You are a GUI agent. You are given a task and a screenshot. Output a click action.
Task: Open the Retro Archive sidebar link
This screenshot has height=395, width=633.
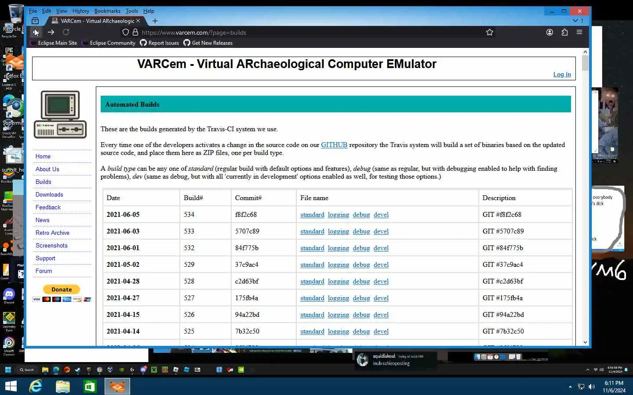pos(52,233)
